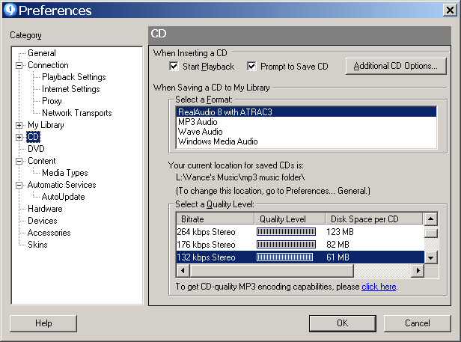Click the Bitrate column header
Screen dimensions: 461x342
pyautogui.click(x=216, y=219)
